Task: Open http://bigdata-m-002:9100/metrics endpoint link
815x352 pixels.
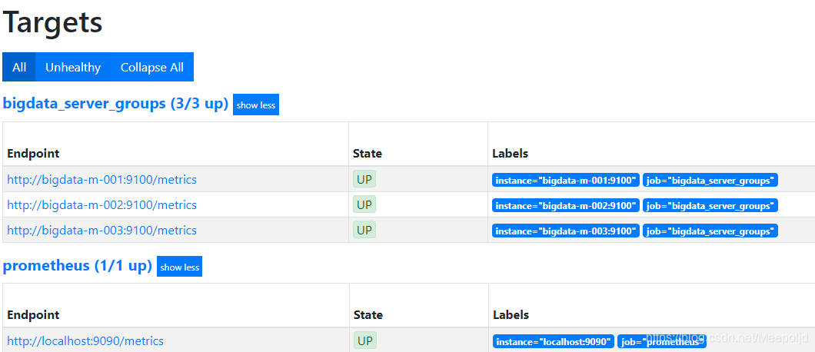Action: (x=101, y=205)
